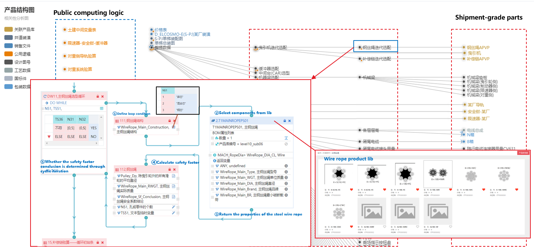The image size is (534, 247).
Task: Toggle empty heart on 8x19S+IWRF placeholder item
Action: tap(385, 227)
